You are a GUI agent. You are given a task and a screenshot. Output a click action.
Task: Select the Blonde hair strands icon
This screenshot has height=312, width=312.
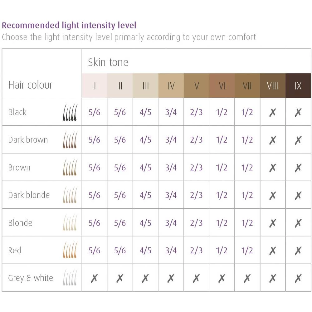pos(70,223)
